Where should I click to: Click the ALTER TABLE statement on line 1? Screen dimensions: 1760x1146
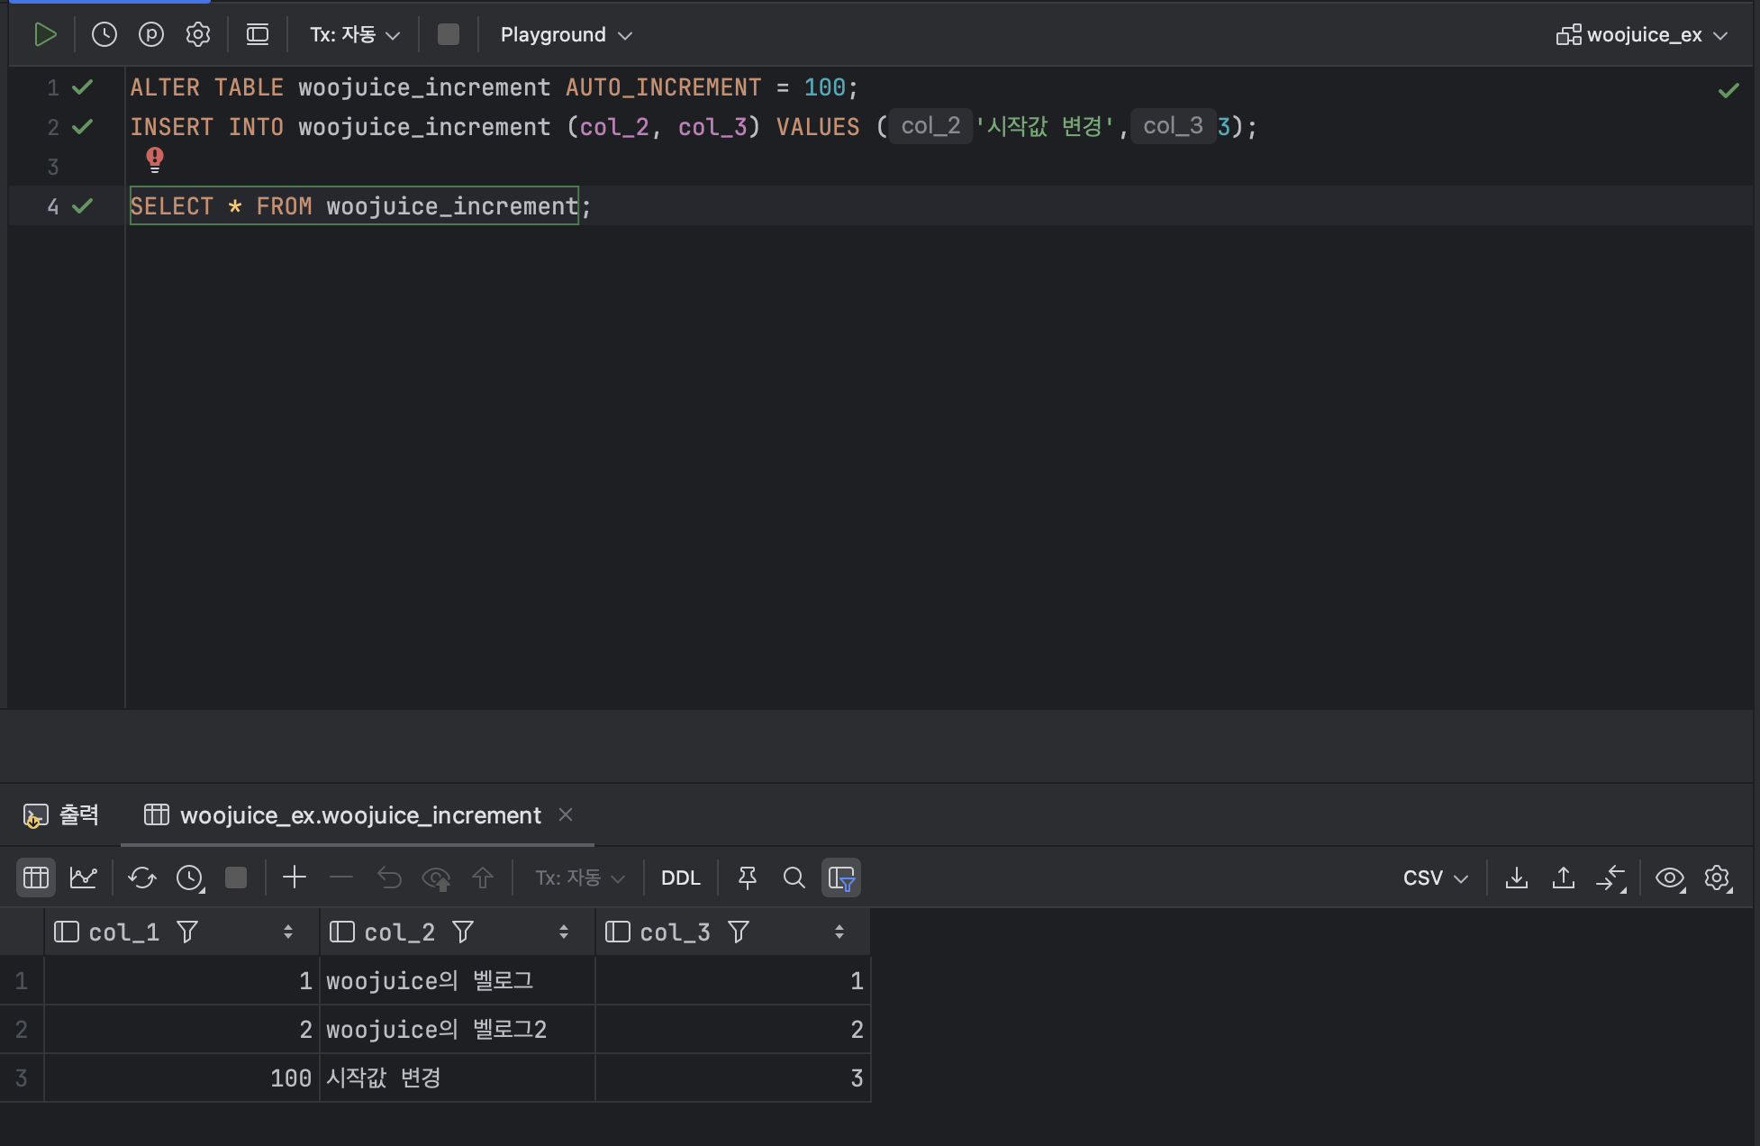[494, 87]
